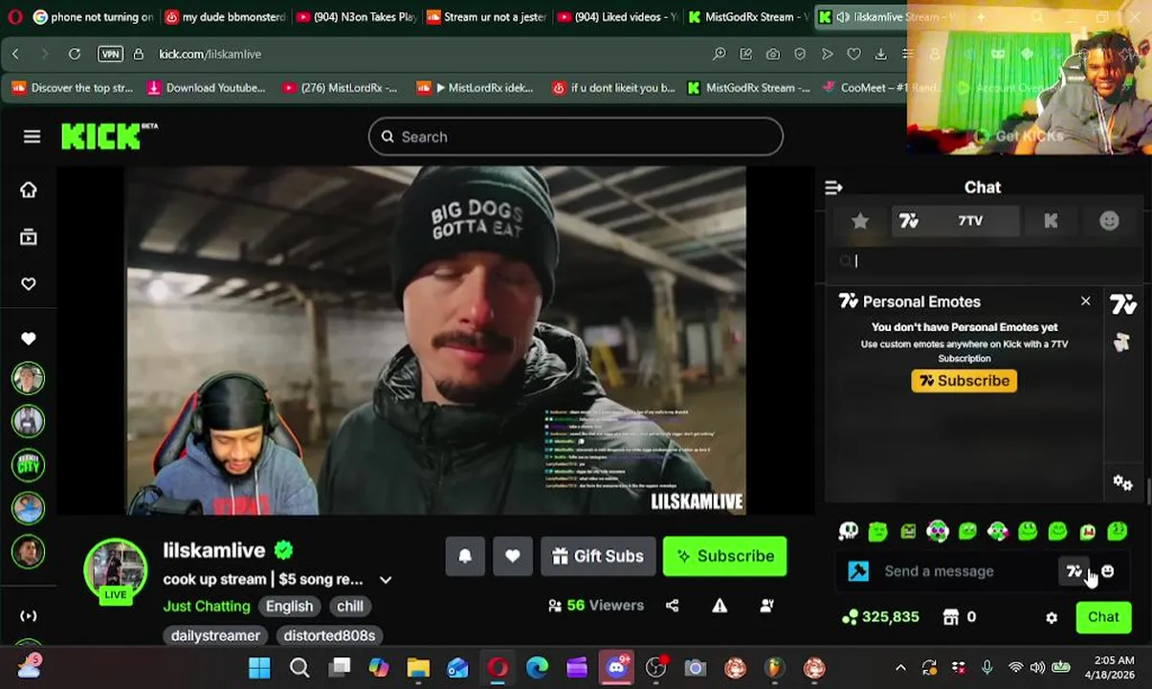Open the emoji picker in chat
1152x689 pixels.
click(x=1107, y=571)
